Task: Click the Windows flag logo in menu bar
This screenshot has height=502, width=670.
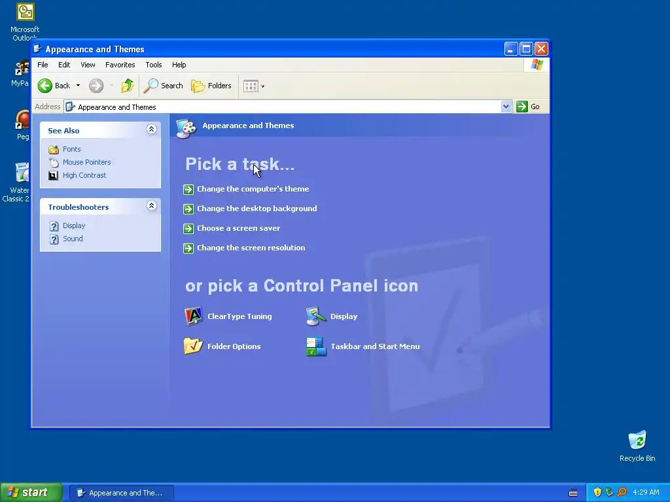Action: pos(537,65)
